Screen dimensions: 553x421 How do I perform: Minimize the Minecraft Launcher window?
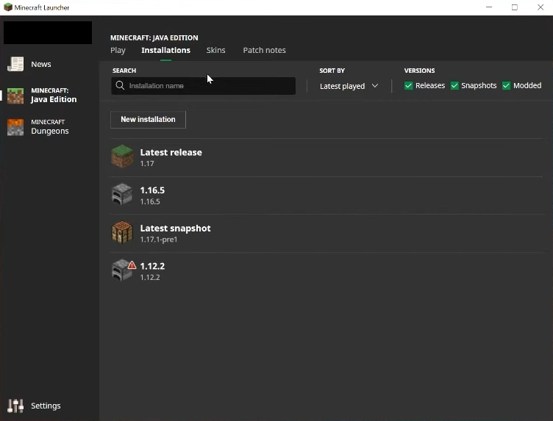click(489, 7)
